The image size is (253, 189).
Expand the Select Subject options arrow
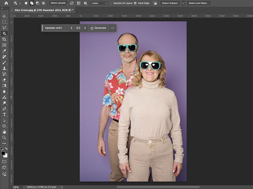[x=183, y=3]
